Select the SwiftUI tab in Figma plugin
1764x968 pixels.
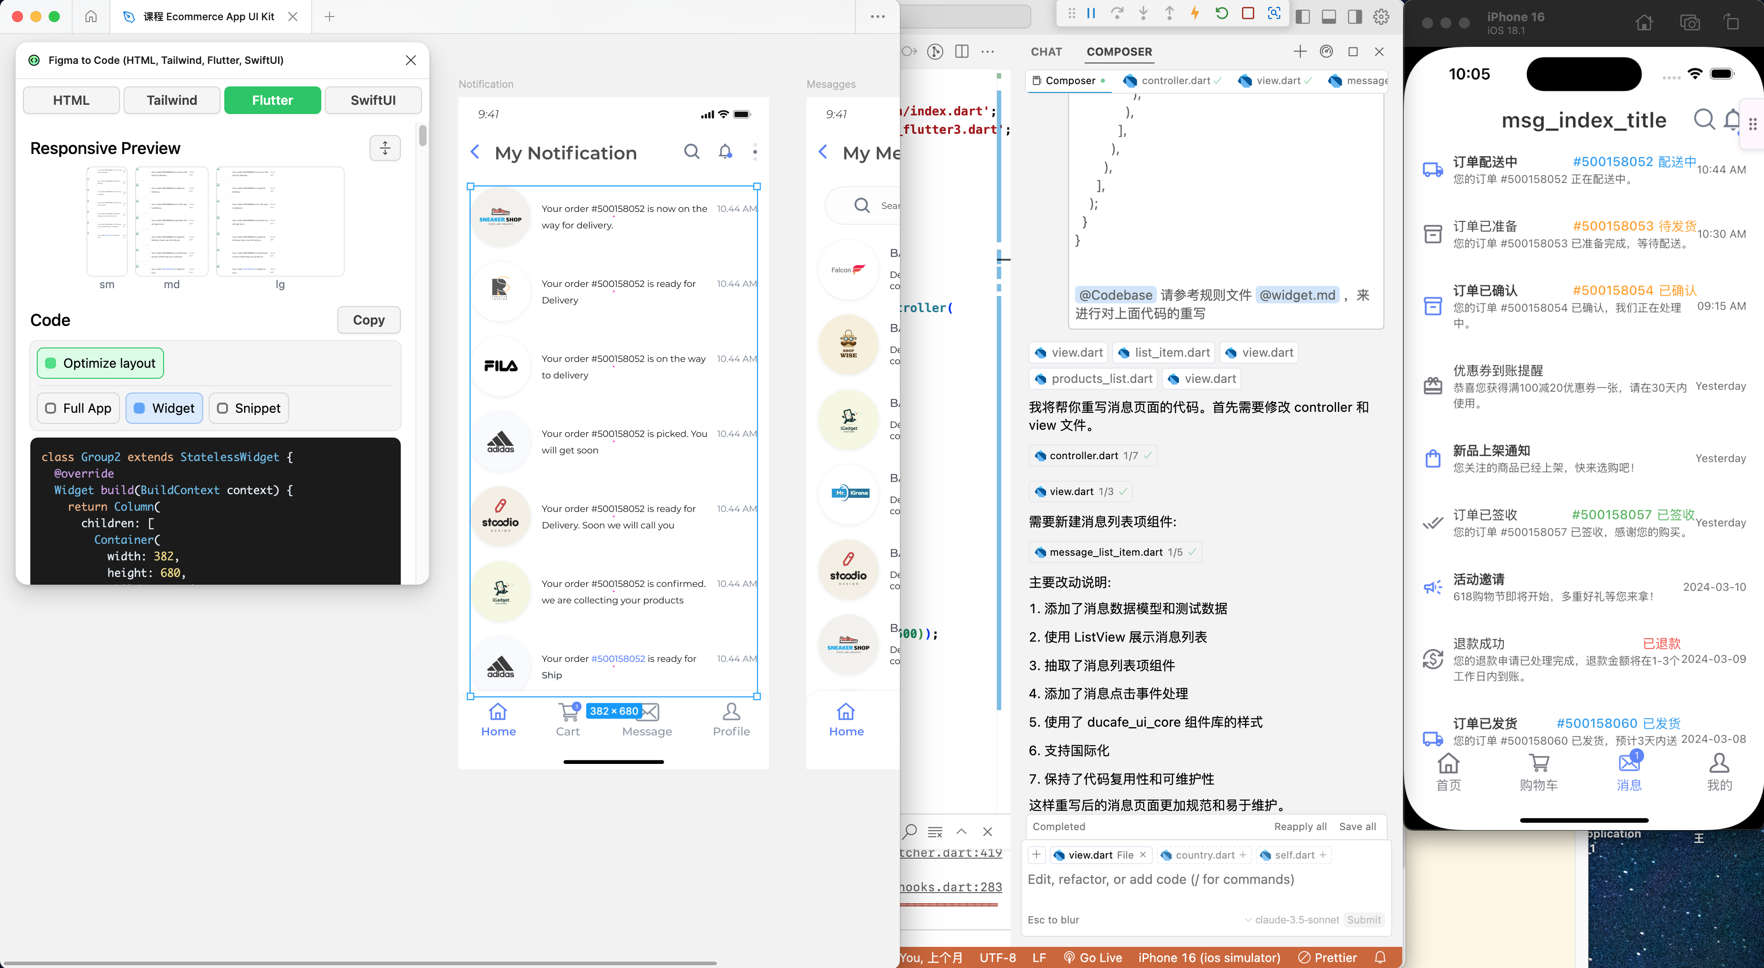373,100
